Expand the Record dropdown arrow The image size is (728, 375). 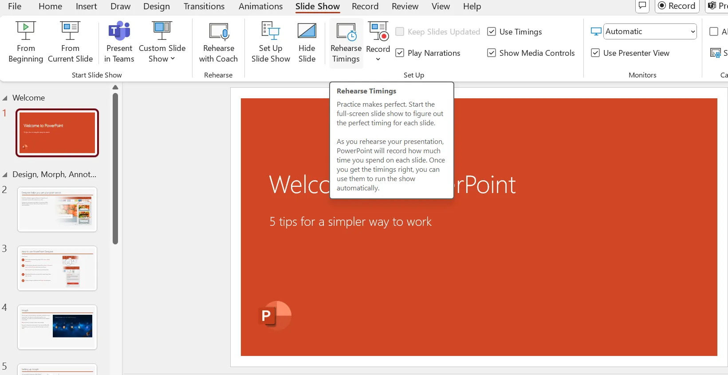click(x=378, y=59)
